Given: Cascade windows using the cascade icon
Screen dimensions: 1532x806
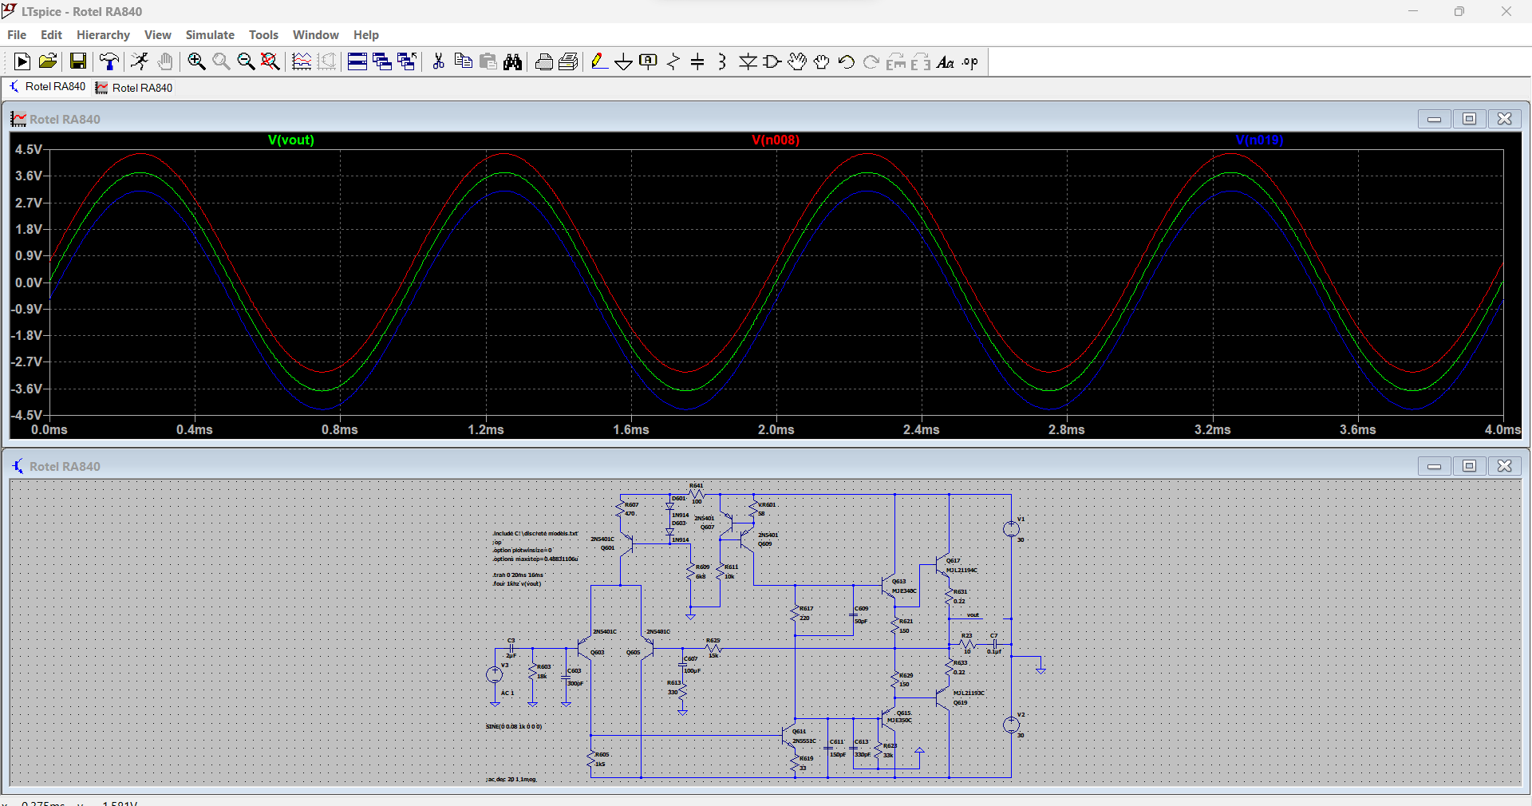Looking at the screenshot, I should [x=382, y=61].
